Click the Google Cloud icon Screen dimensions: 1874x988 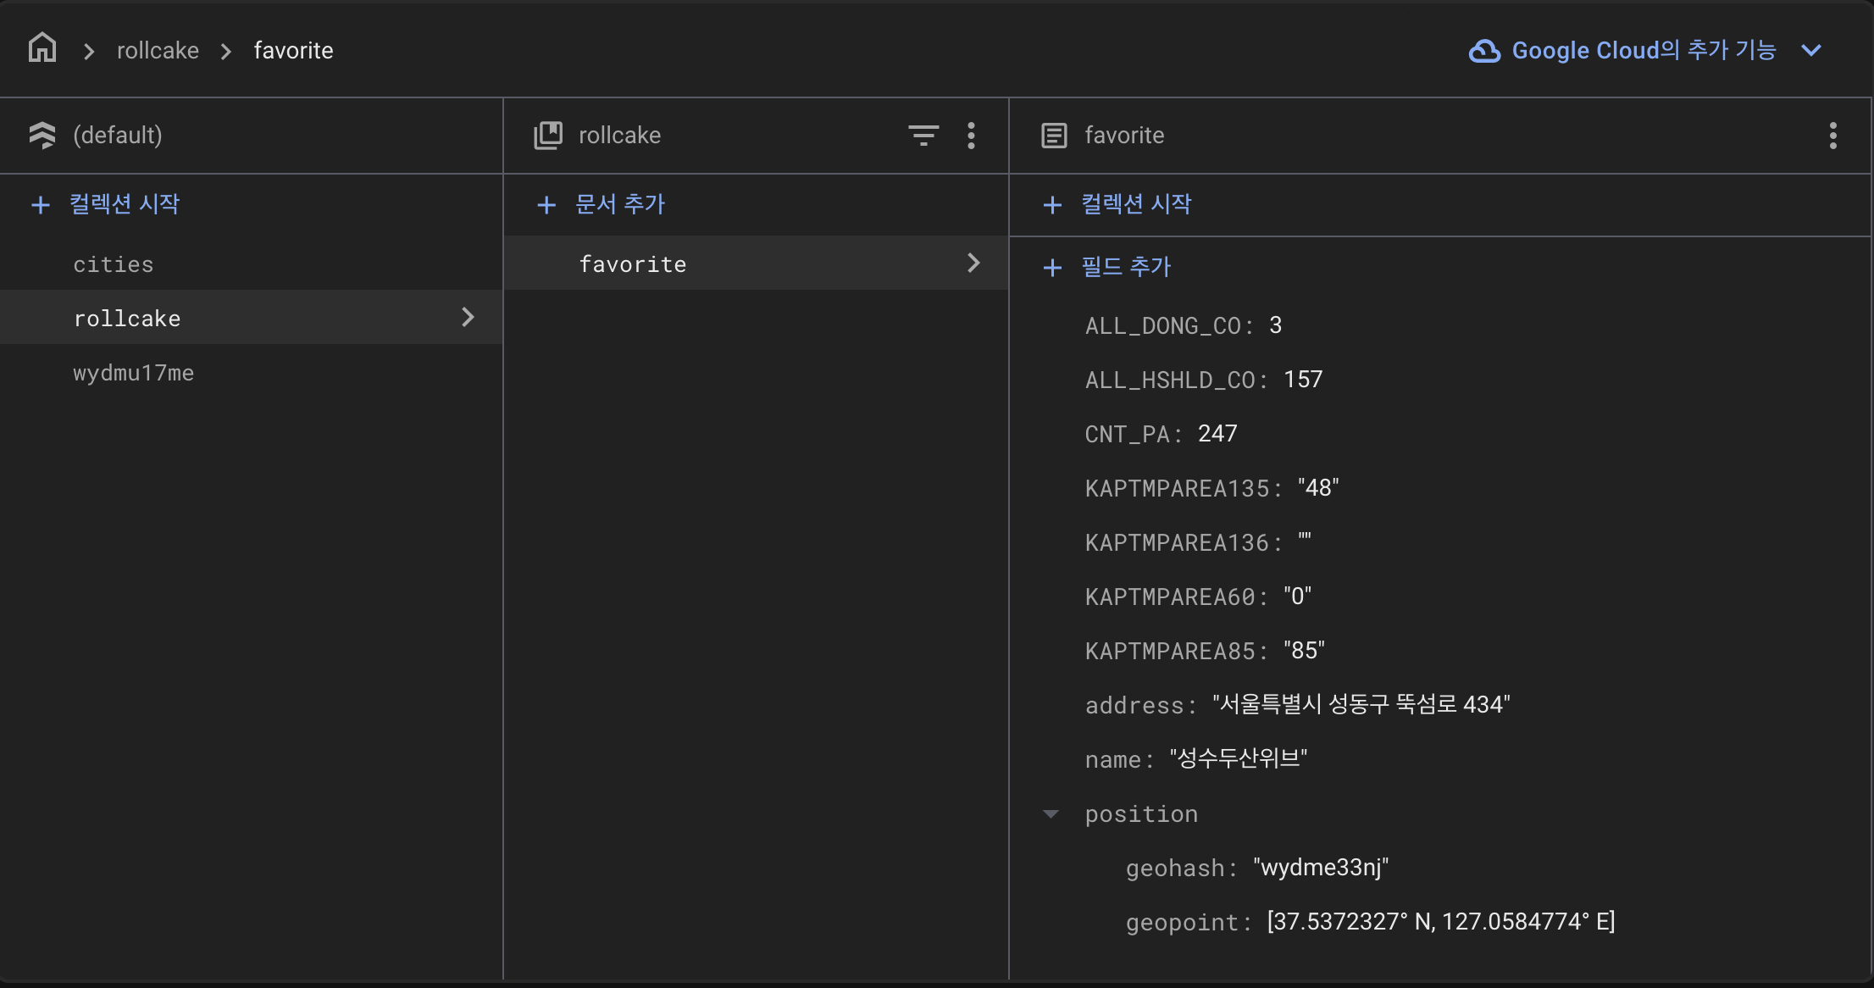click(x=1484, y=51)
